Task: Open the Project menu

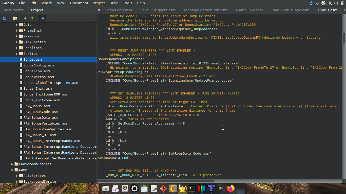Action: [99, 3]
